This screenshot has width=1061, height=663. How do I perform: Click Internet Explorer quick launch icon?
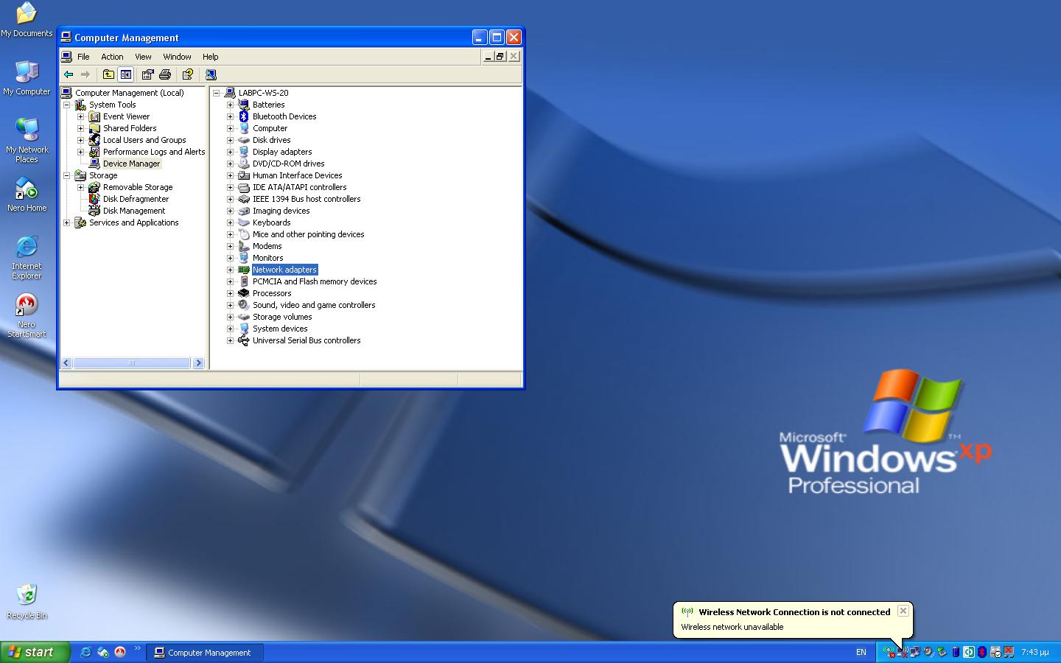(85, 652)
